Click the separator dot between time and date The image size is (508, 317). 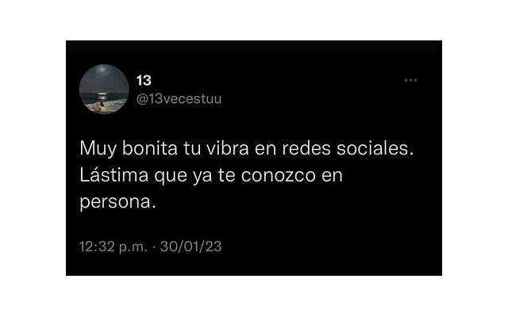[x=154, y=247]
